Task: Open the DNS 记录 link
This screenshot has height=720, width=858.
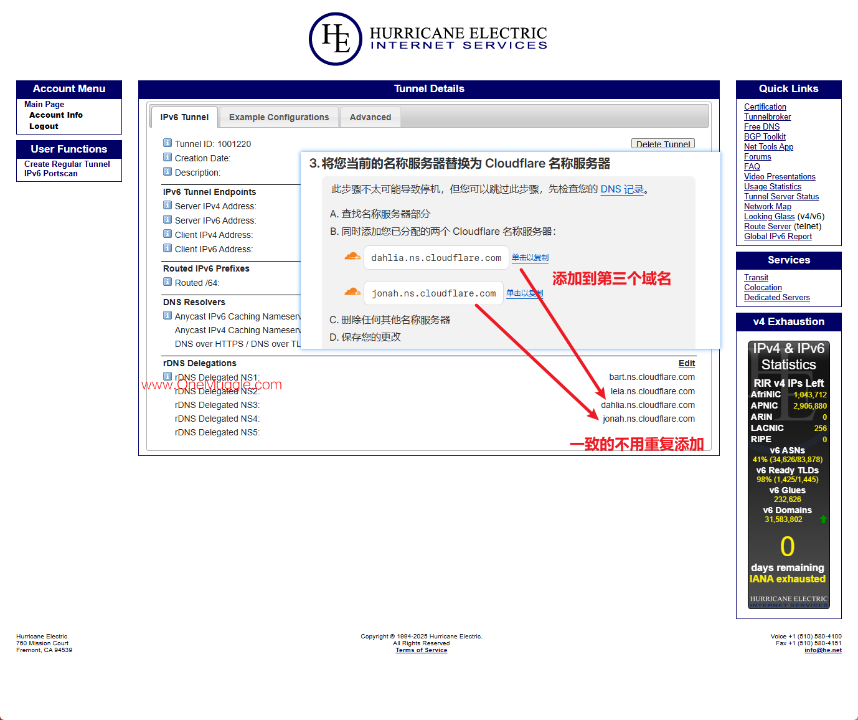Action: point(622,189)
